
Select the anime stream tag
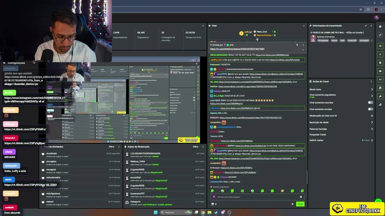pos(334,40)
